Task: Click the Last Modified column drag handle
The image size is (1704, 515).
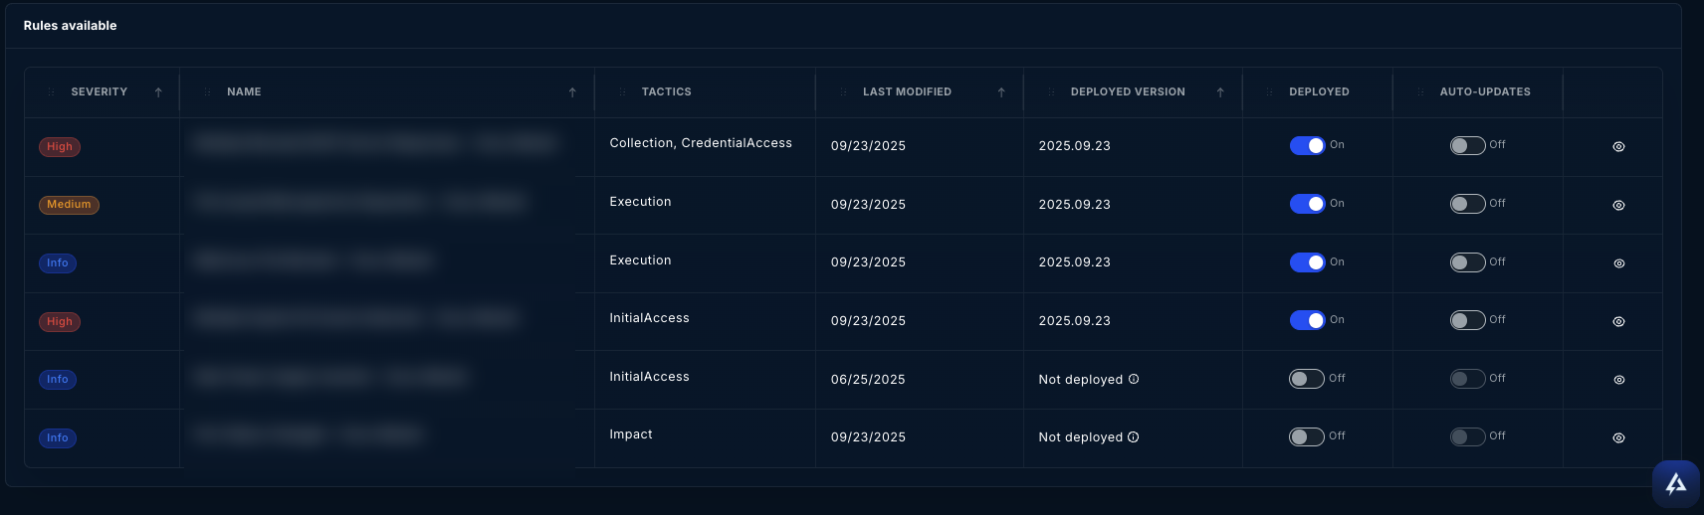Action: point(843,92)
